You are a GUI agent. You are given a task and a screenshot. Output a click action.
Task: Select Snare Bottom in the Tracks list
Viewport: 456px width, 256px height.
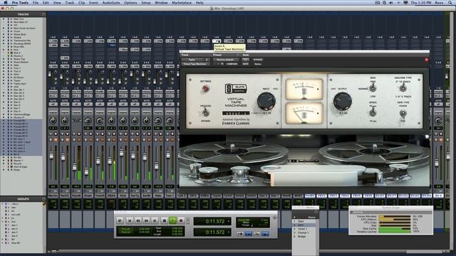pyautogui.click(x=21, y=62)
